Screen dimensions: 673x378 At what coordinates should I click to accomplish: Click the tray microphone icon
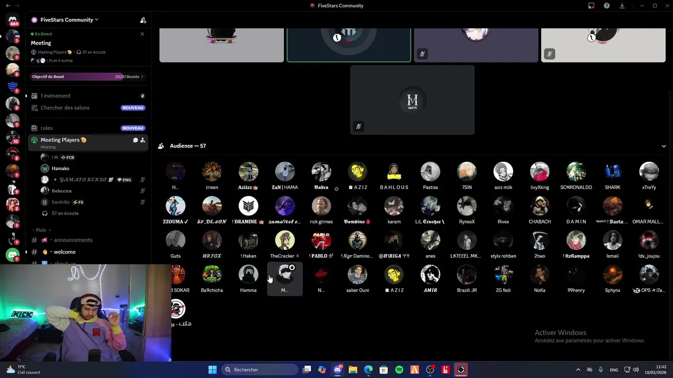point(600,370)
